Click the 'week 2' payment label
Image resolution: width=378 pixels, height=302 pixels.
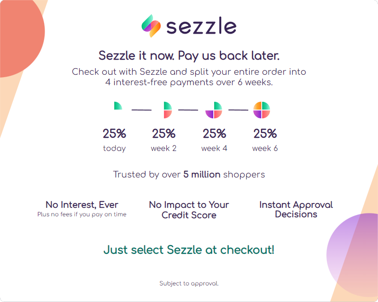click(164, 148)
